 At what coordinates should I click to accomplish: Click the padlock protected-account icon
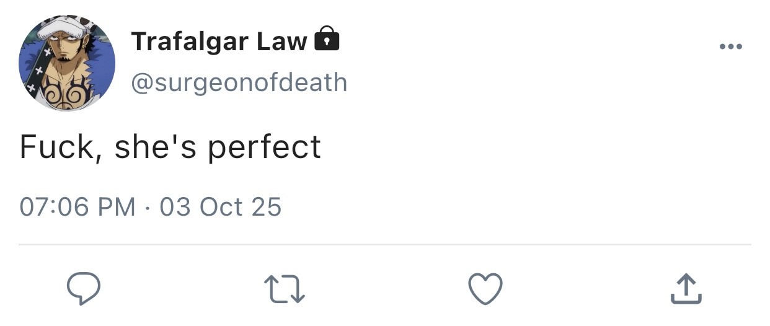[x=327, y=40]
